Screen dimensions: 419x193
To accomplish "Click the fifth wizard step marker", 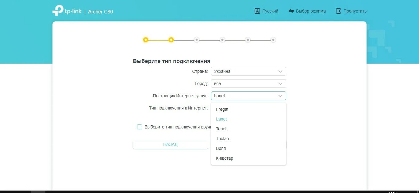I will pyautogui.click(x=248, y=40).
